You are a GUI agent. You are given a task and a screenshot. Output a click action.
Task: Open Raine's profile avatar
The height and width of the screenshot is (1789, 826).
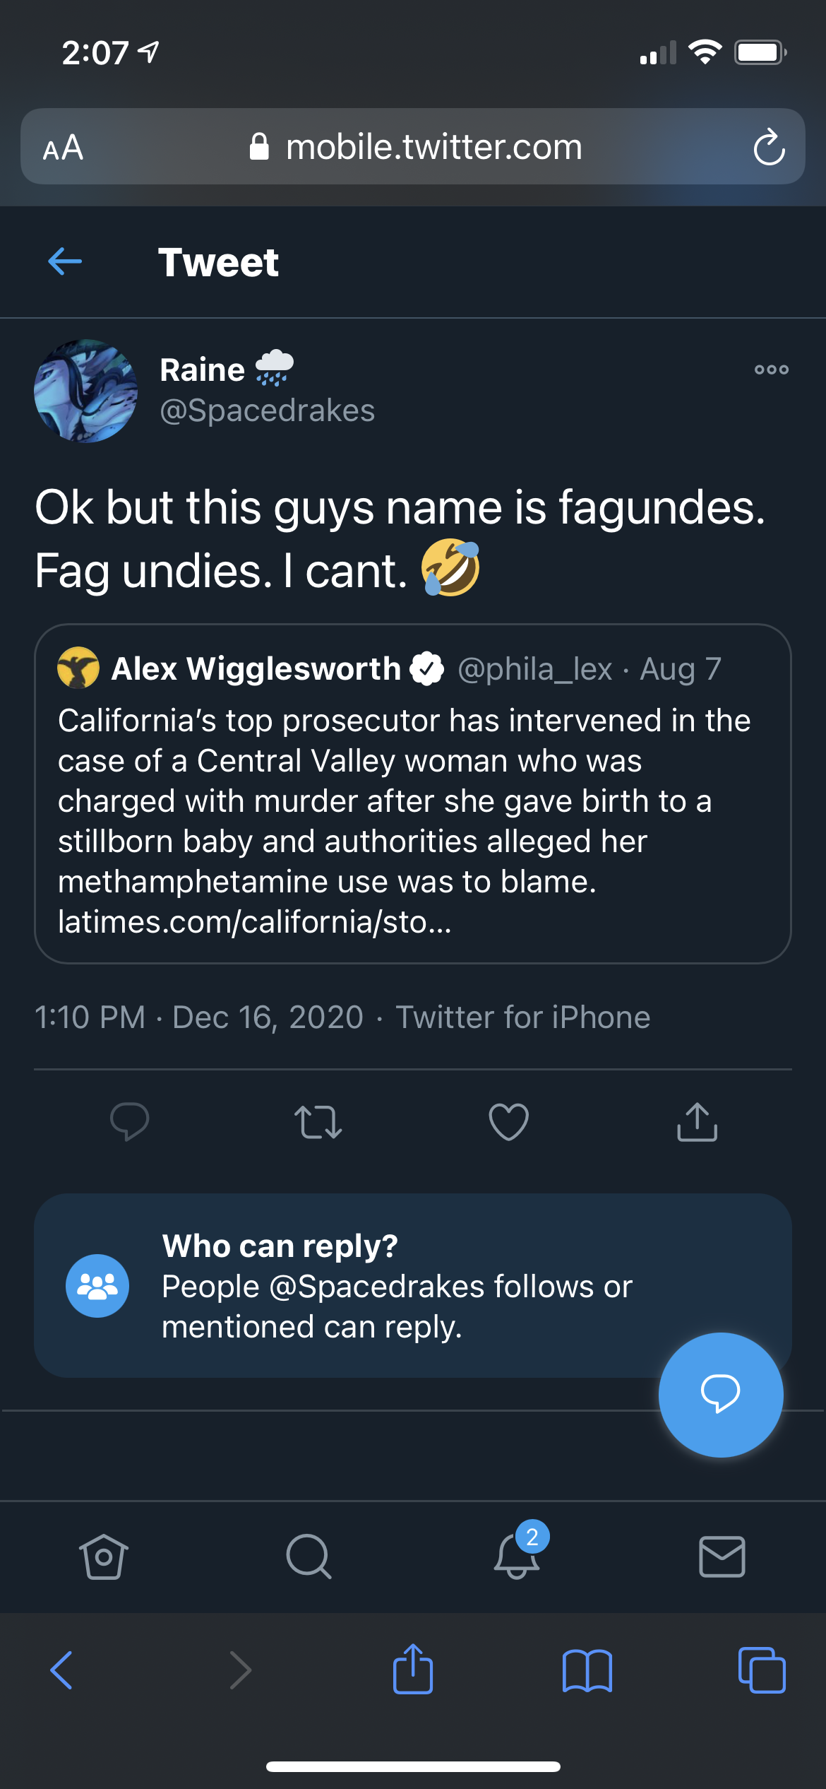pos(86,391)
